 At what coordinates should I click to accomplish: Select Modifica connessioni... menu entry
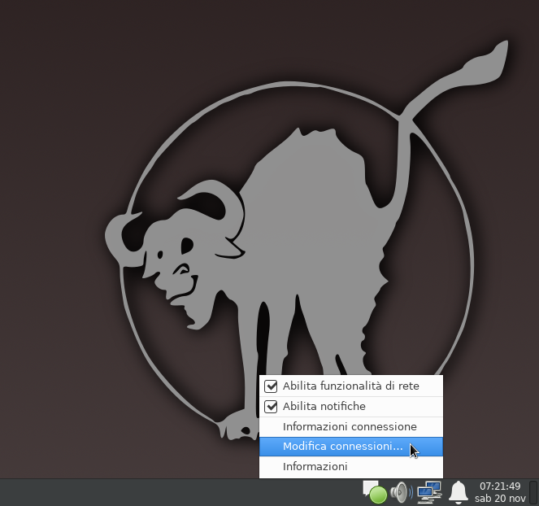[x=351, y=447]
